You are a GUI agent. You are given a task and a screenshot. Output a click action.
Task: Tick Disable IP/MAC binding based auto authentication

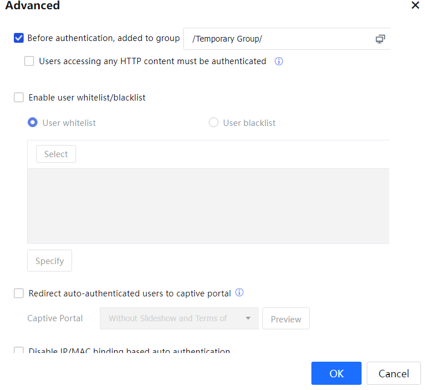pos(19,351)
